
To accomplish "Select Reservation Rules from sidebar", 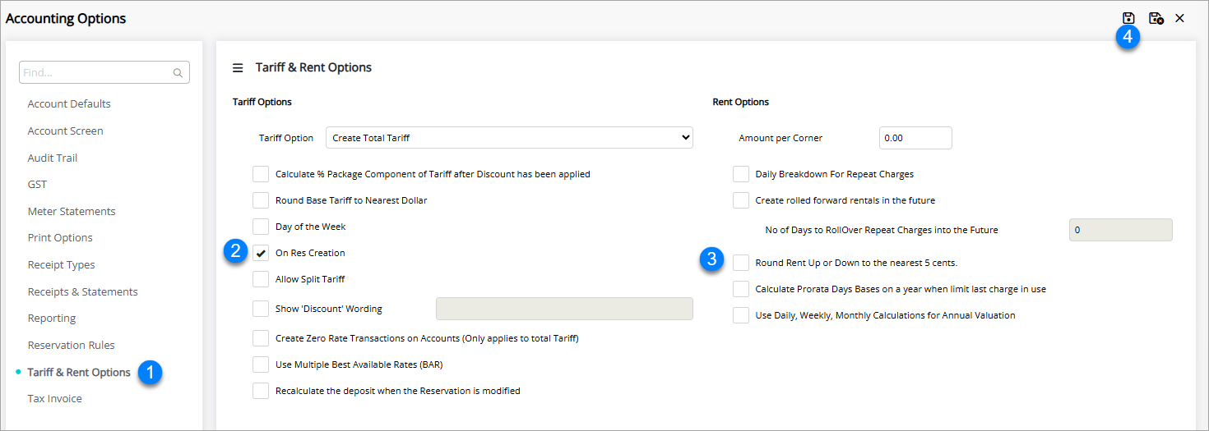I will (x=71, y=346).
